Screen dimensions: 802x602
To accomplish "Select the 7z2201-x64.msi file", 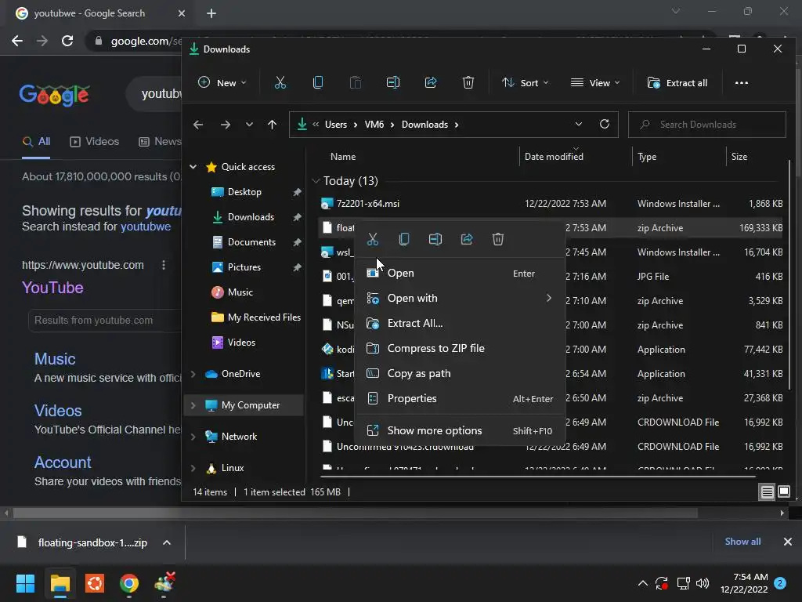I will (x=551, y=204).
